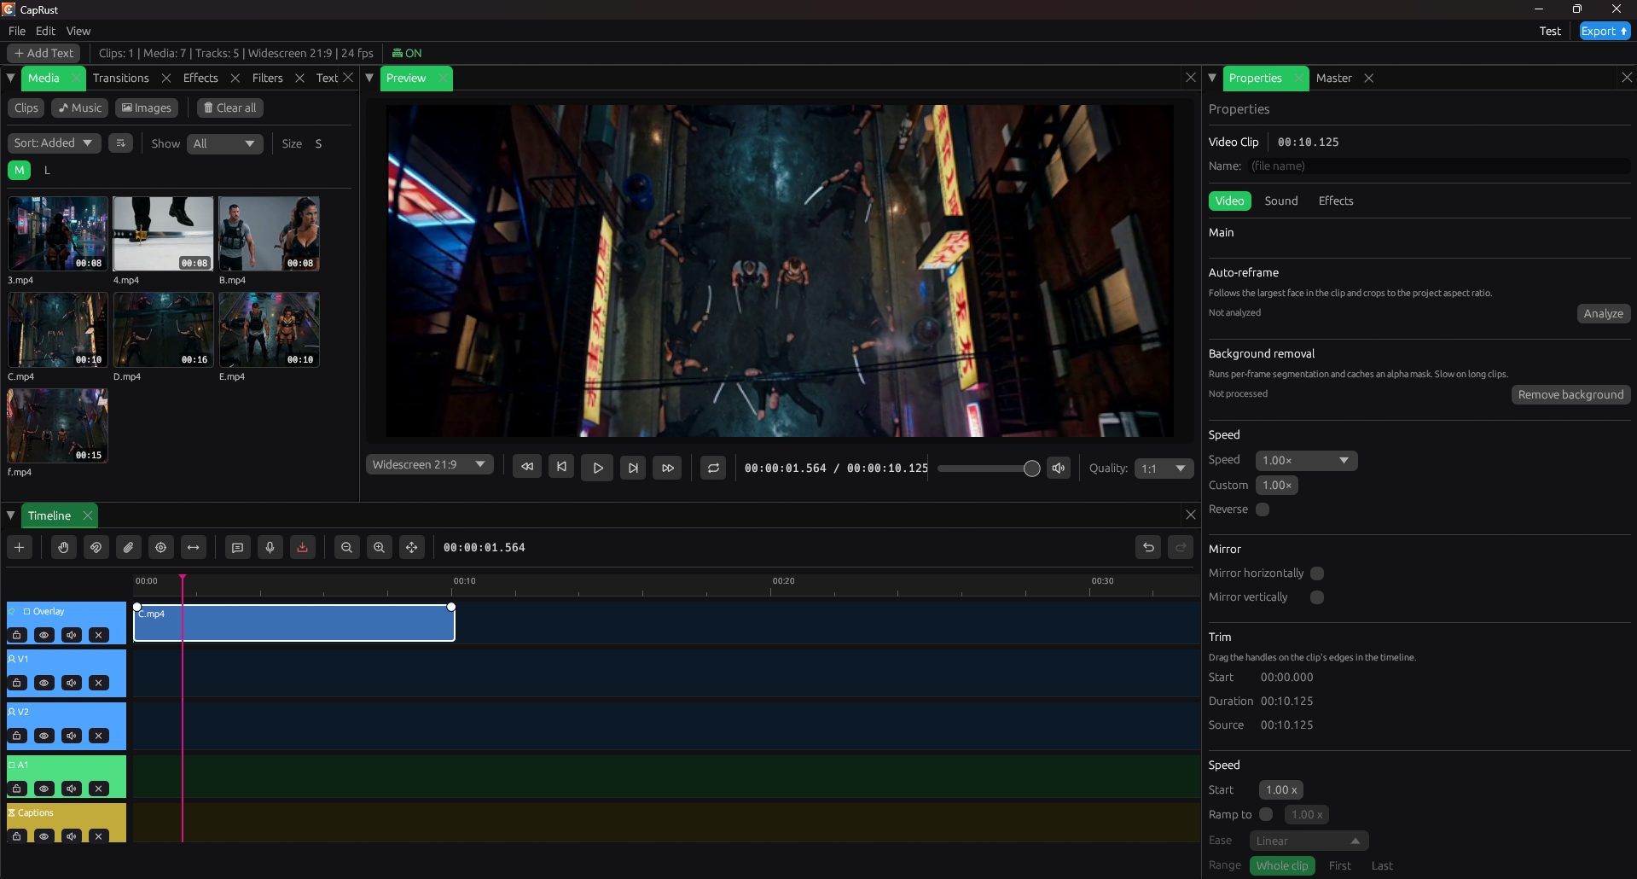1637x879 pixels.
Task: Mute the preview volume speaker
Action: tap(1059, 468)
